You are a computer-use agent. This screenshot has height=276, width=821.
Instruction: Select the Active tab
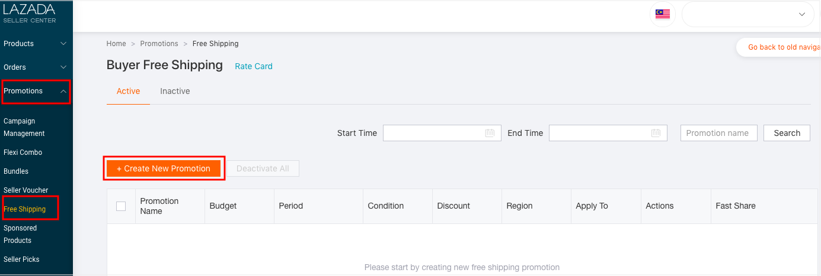[x=128, y=91]
